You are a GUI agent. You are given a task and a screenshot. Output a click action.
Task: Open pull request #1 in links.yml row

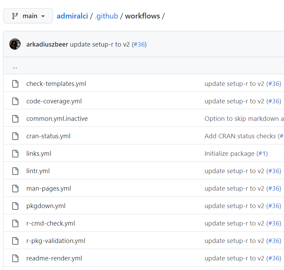(x=262, y=154)
